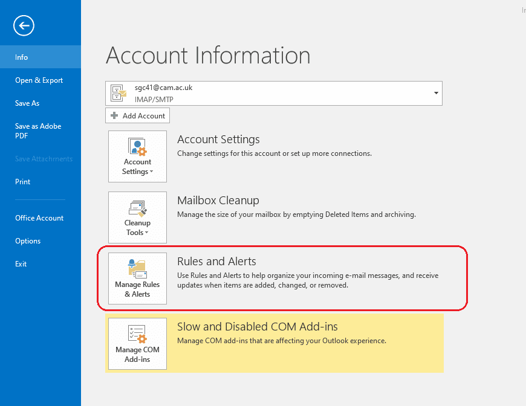Click the plus icon on Add Account
This screenshot has height=406, width=526.
click(115, 115)
